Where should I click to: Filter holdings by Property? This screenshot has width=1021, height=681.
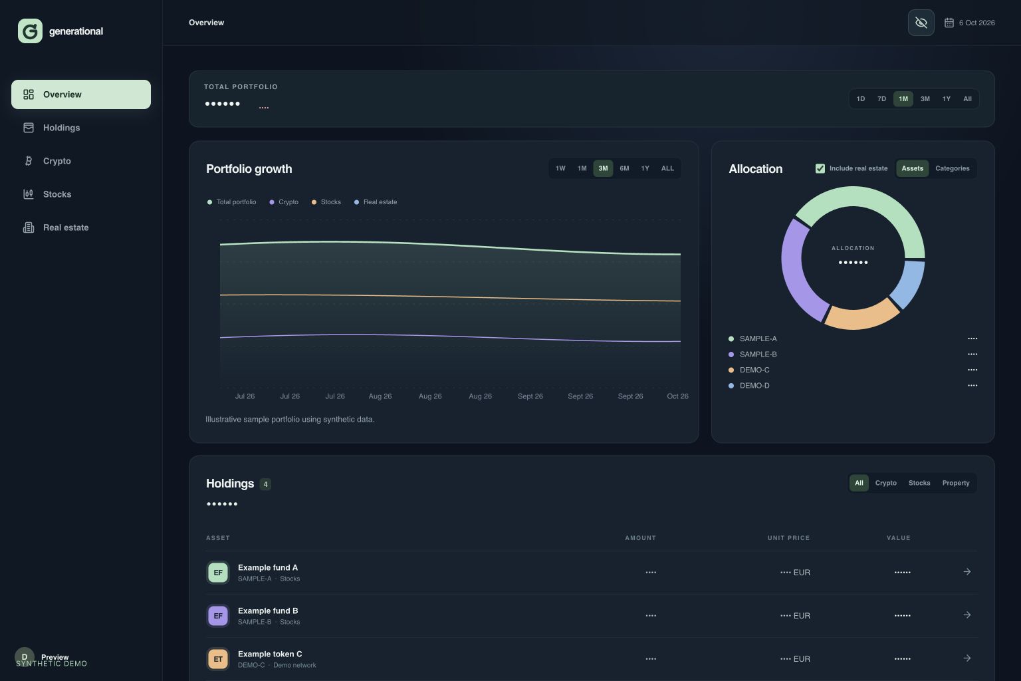click(x=955, y=483)
